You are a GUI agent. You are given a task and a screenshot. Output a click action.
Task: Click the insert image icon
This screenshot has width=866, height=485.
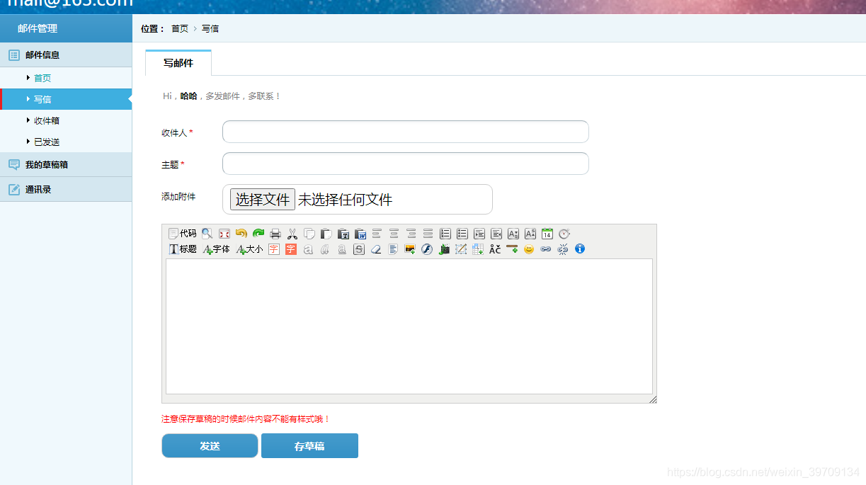tap(409, 249)
